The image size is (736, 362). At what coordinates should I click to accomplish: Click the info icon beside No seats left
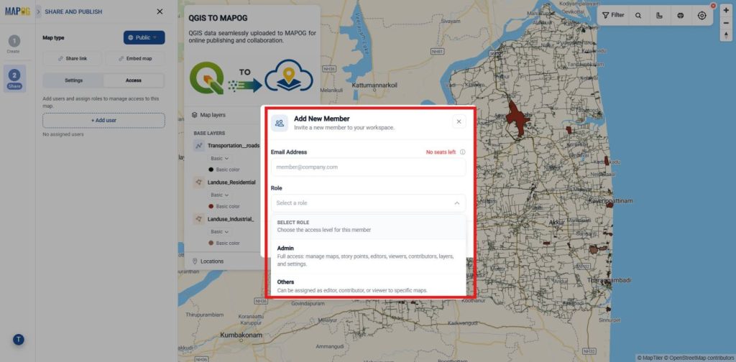tap(462, 152)
